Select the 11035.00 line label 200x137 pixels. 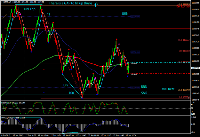(134, 64)
